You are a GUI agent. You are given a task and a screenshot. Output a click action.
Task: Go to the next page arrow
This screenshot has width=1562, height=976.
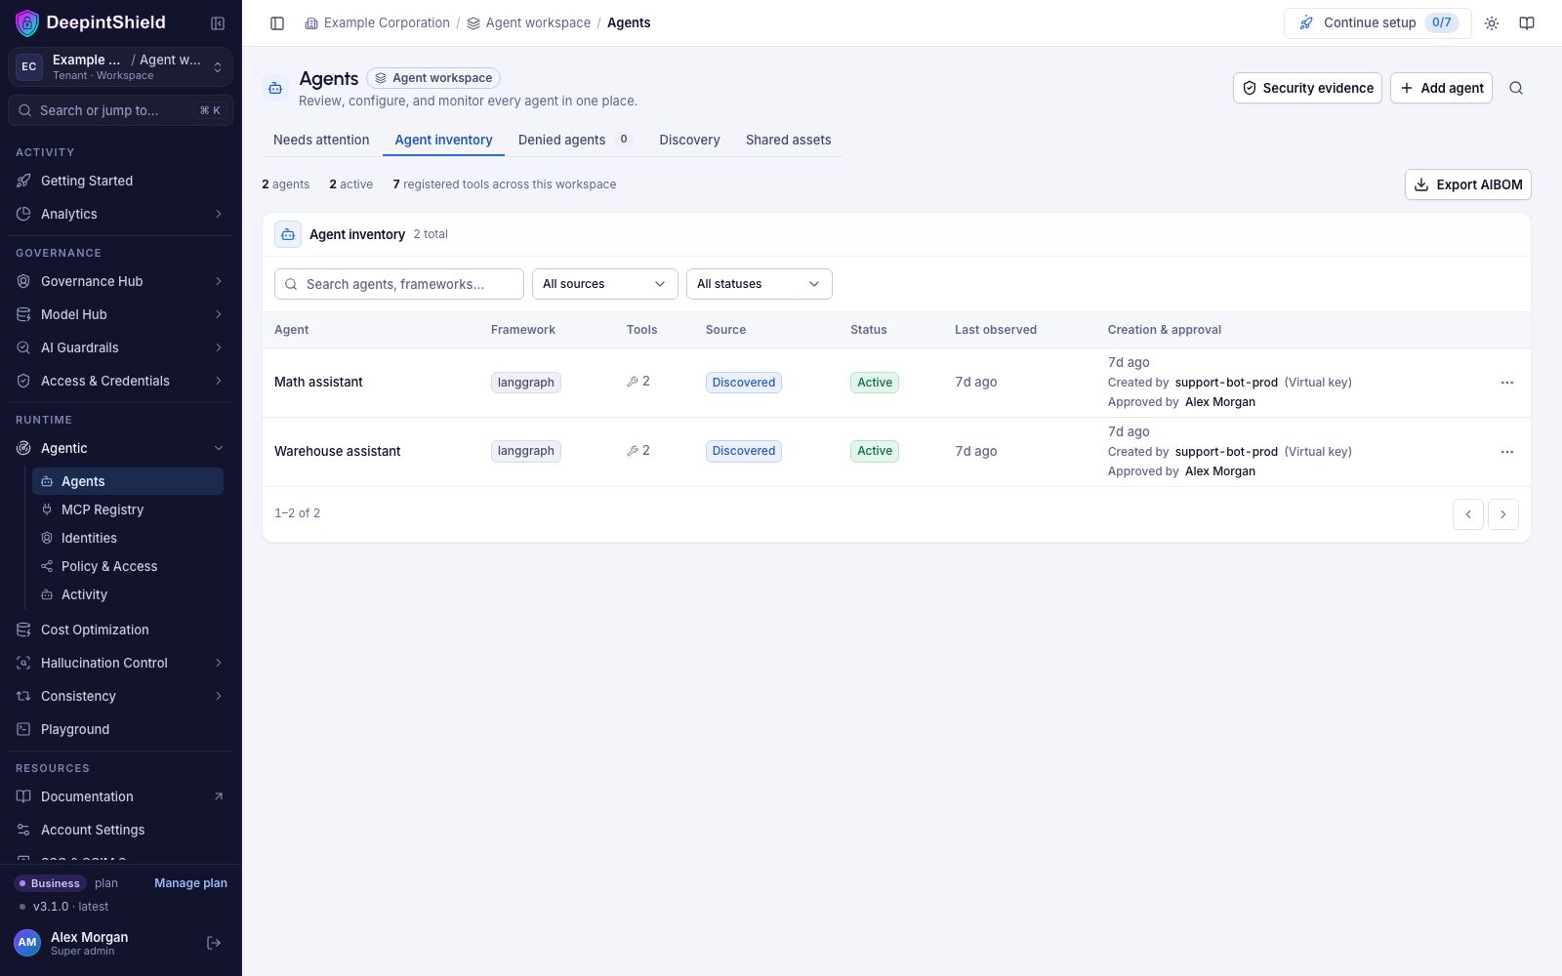coord(1503,514)
